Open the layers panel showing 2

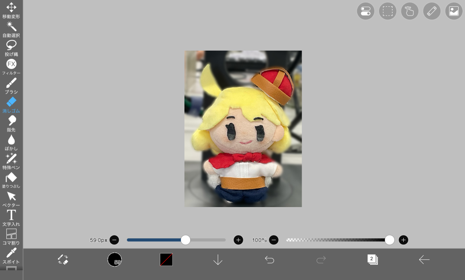pyautogui.click(x=372, y=260)
